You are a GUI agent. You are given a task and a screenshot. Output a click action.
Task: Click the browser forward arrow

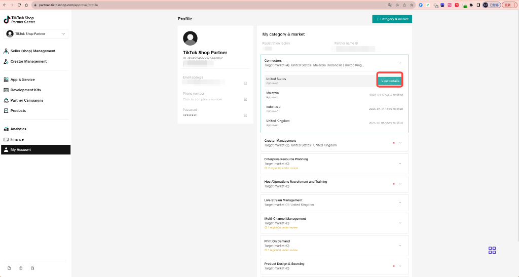[12, 5]
